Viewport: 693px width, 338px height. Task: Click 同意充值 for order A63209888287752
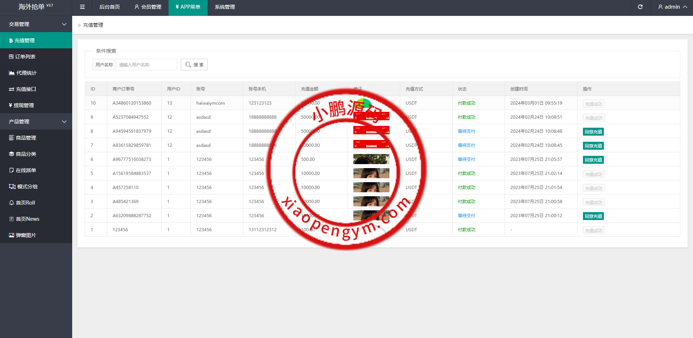click(593, 216)
